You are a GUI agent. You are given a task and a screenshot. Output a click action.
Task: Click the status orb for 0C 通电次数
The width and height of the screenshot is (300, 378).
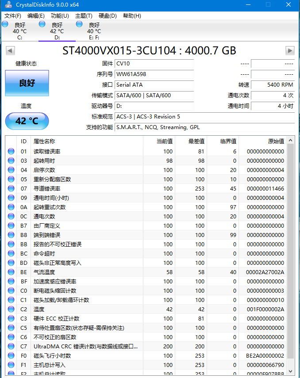click(x=11, y=216)
